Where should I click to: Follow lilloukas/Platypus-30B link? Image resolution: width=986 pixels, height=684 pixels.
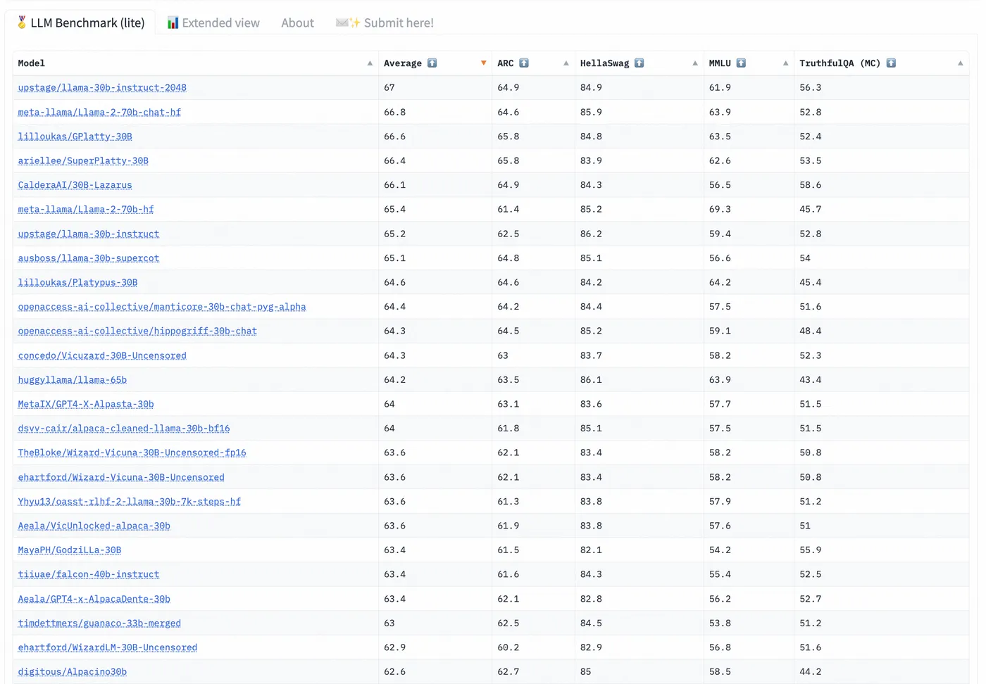click(77, 282)
